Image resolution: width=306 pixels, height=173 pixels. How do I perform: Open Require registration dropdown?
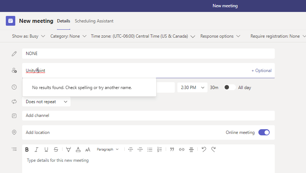coord(278,36)
